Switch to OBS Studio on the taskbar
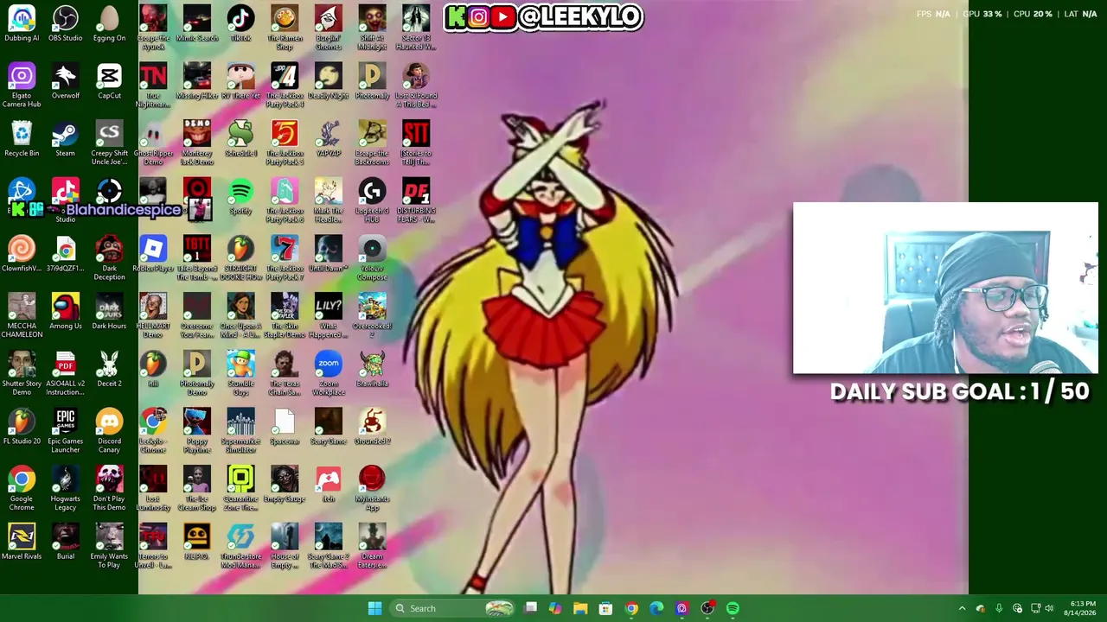Screen dimensions: 1107x622 tap(707, 608)
